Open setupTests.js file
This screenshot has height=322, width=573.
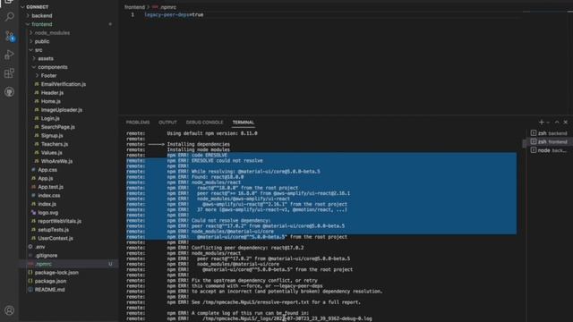[54, 230]
